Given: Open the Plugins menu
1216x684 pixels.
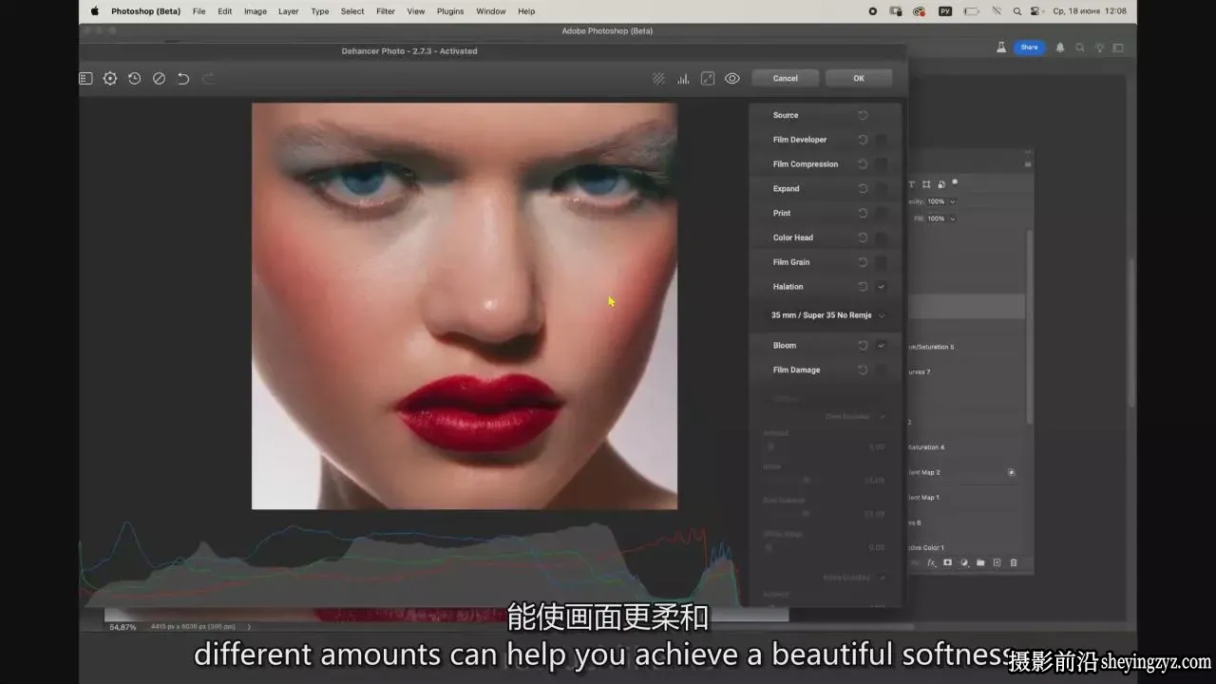Looking at the screenshot, I should 450,11.
